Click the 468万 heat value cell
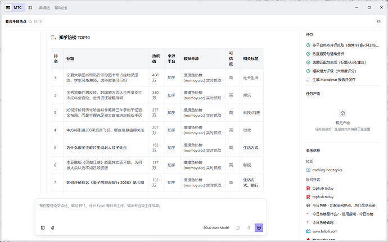This screenshot has height=242, width=388. (x=155, y=77)
